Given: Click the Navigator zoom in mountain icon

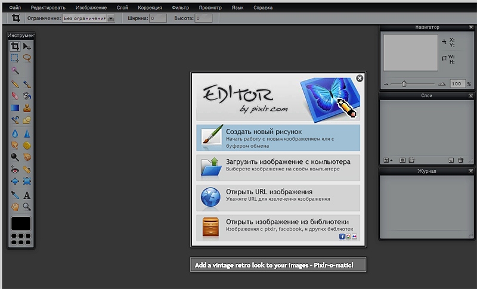Looking at the screenshot, I should point(442,84).
